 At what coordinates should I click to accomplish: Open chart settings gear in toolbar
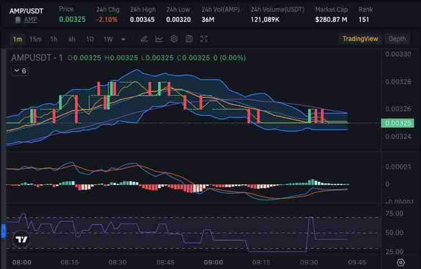[174, 39]
